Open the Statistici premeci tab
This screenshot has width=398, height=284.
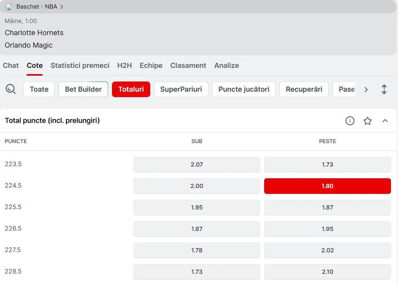(80, 66)
